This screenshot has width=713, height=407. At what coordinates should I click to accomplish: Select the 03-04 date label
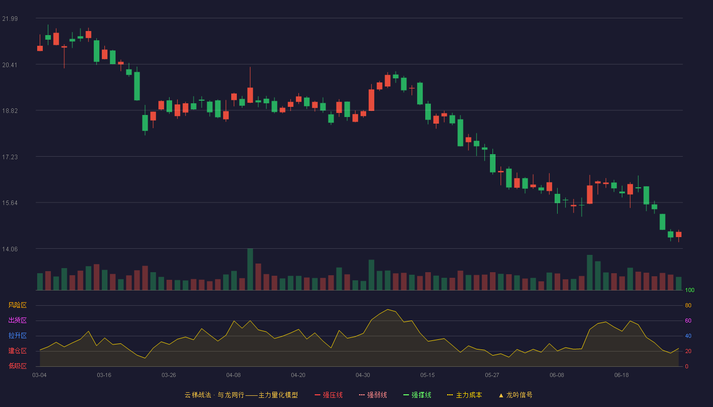click(x=40, y=375)
